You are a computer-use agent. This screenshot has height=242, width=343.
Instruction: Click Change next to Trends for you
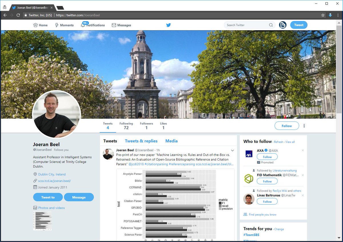279,229
